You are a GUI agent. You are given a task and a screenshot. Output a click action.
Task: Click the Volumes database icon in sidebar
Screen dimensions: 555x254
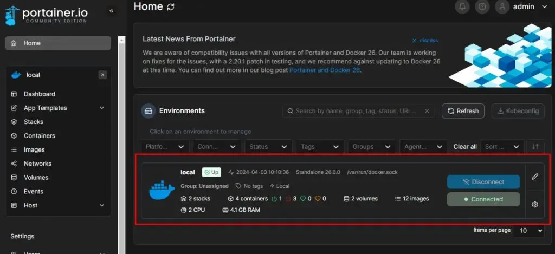coord(14,178)
